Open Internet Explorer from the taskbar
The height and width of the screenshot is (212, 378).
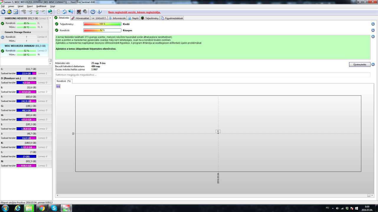pyautogui.click(x=17, y=208)
